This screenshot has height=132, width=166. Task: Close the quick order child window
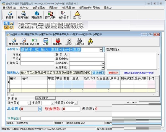pos(157,34)
